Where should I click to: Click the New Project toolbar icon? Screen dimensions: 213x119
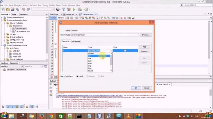tap(8, 9)
